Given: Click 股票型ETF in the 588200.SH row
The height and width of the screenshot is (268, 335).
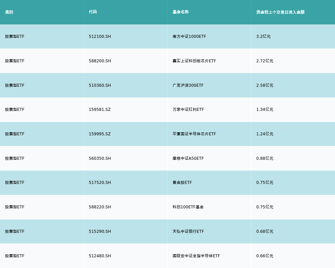Looking at the screenshot, I should click(15, 61).
